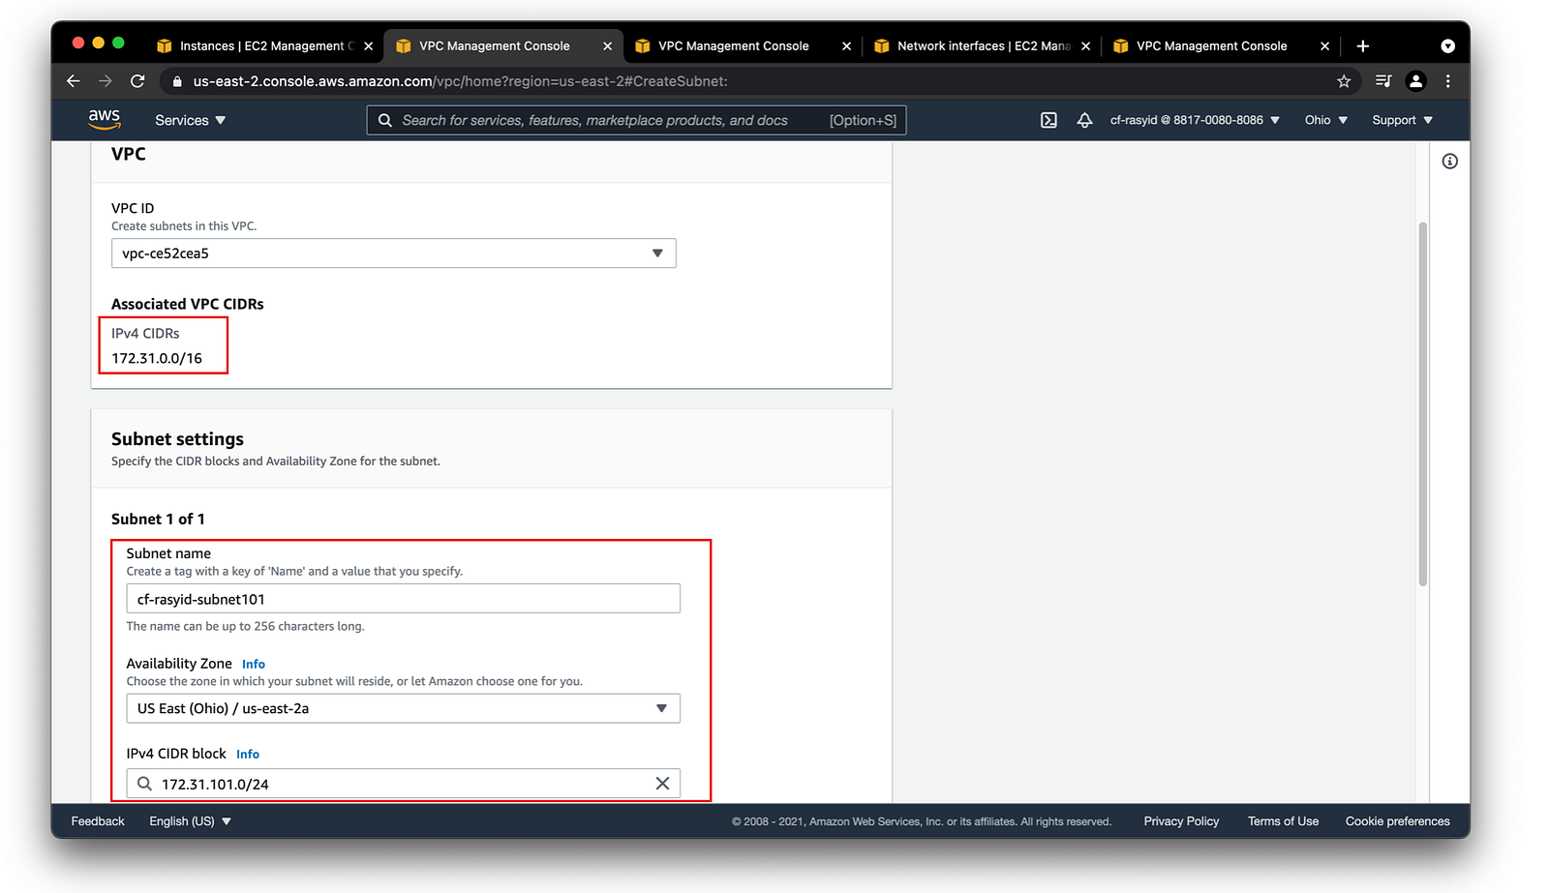Open the Availability Zone dropdown

pos(403,708)
